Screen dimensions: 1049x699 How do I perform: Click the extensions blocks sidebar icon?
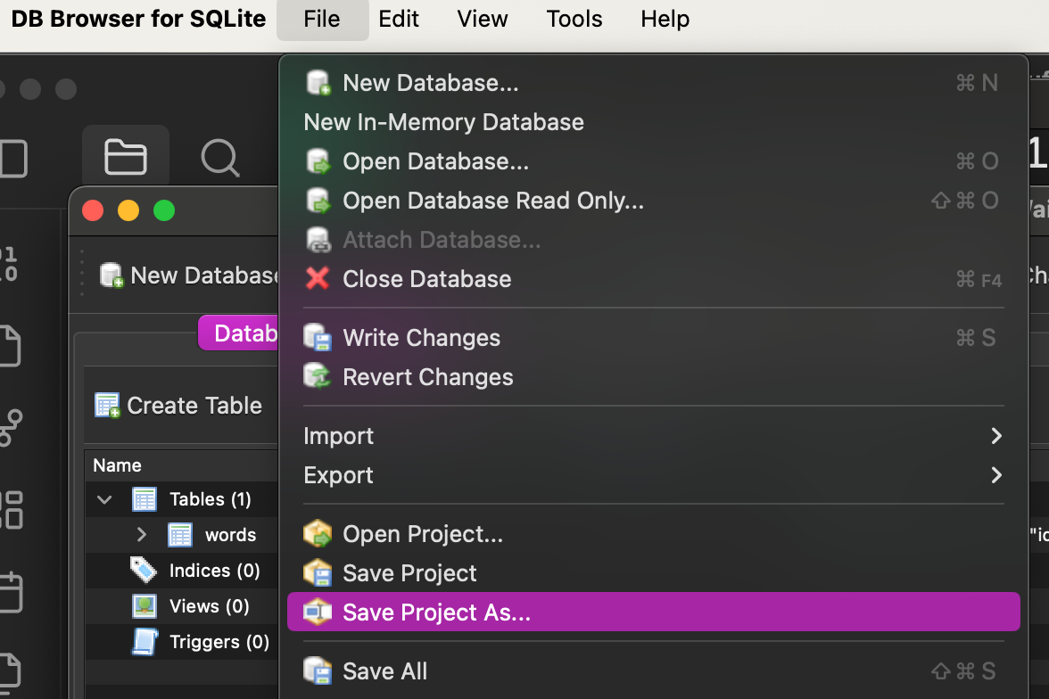coord(11,510)
